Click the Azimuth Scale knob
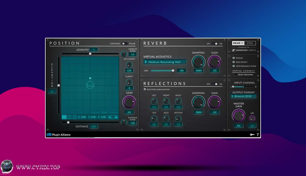 tap(124, 53)
